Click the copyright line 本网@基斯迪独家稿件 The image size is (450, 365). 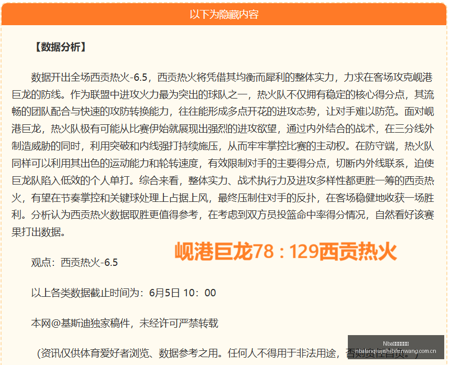(x=80, y=324)
